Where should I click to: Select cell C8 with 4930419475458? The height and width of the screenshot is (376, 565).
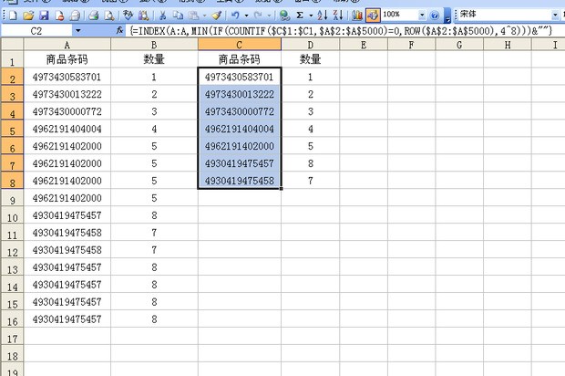coord(240,181)
